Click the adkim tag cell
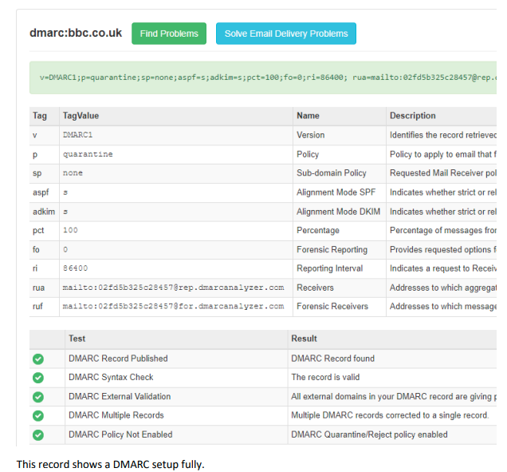 click(x=44, y=212)
